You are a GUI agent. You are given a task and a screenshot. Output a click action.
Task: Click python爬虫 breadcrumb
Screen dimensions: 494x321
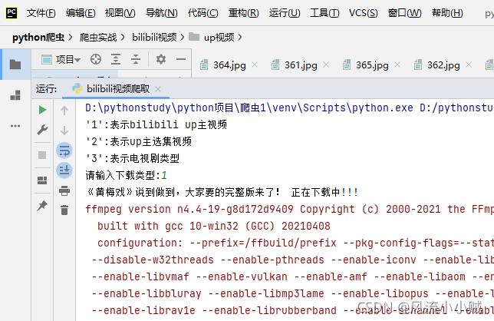pos(38,38)
